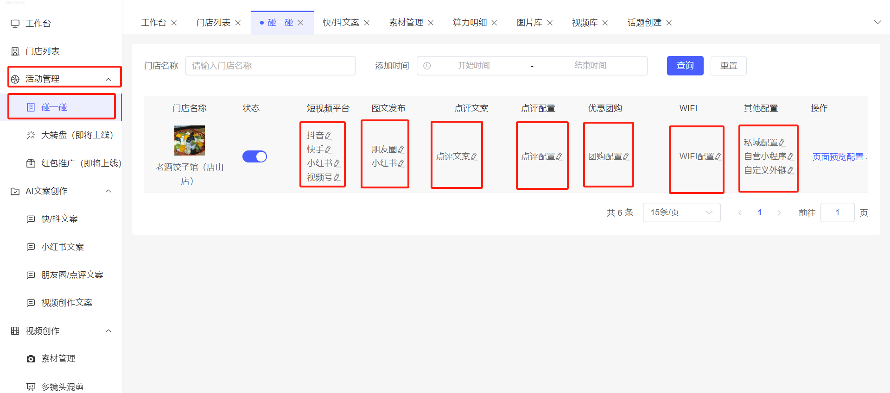Image resolution: width=890 pixels, height=393 pixels.
Task: Open the 点评文案 edit pencil
Action: click(474, 157)
